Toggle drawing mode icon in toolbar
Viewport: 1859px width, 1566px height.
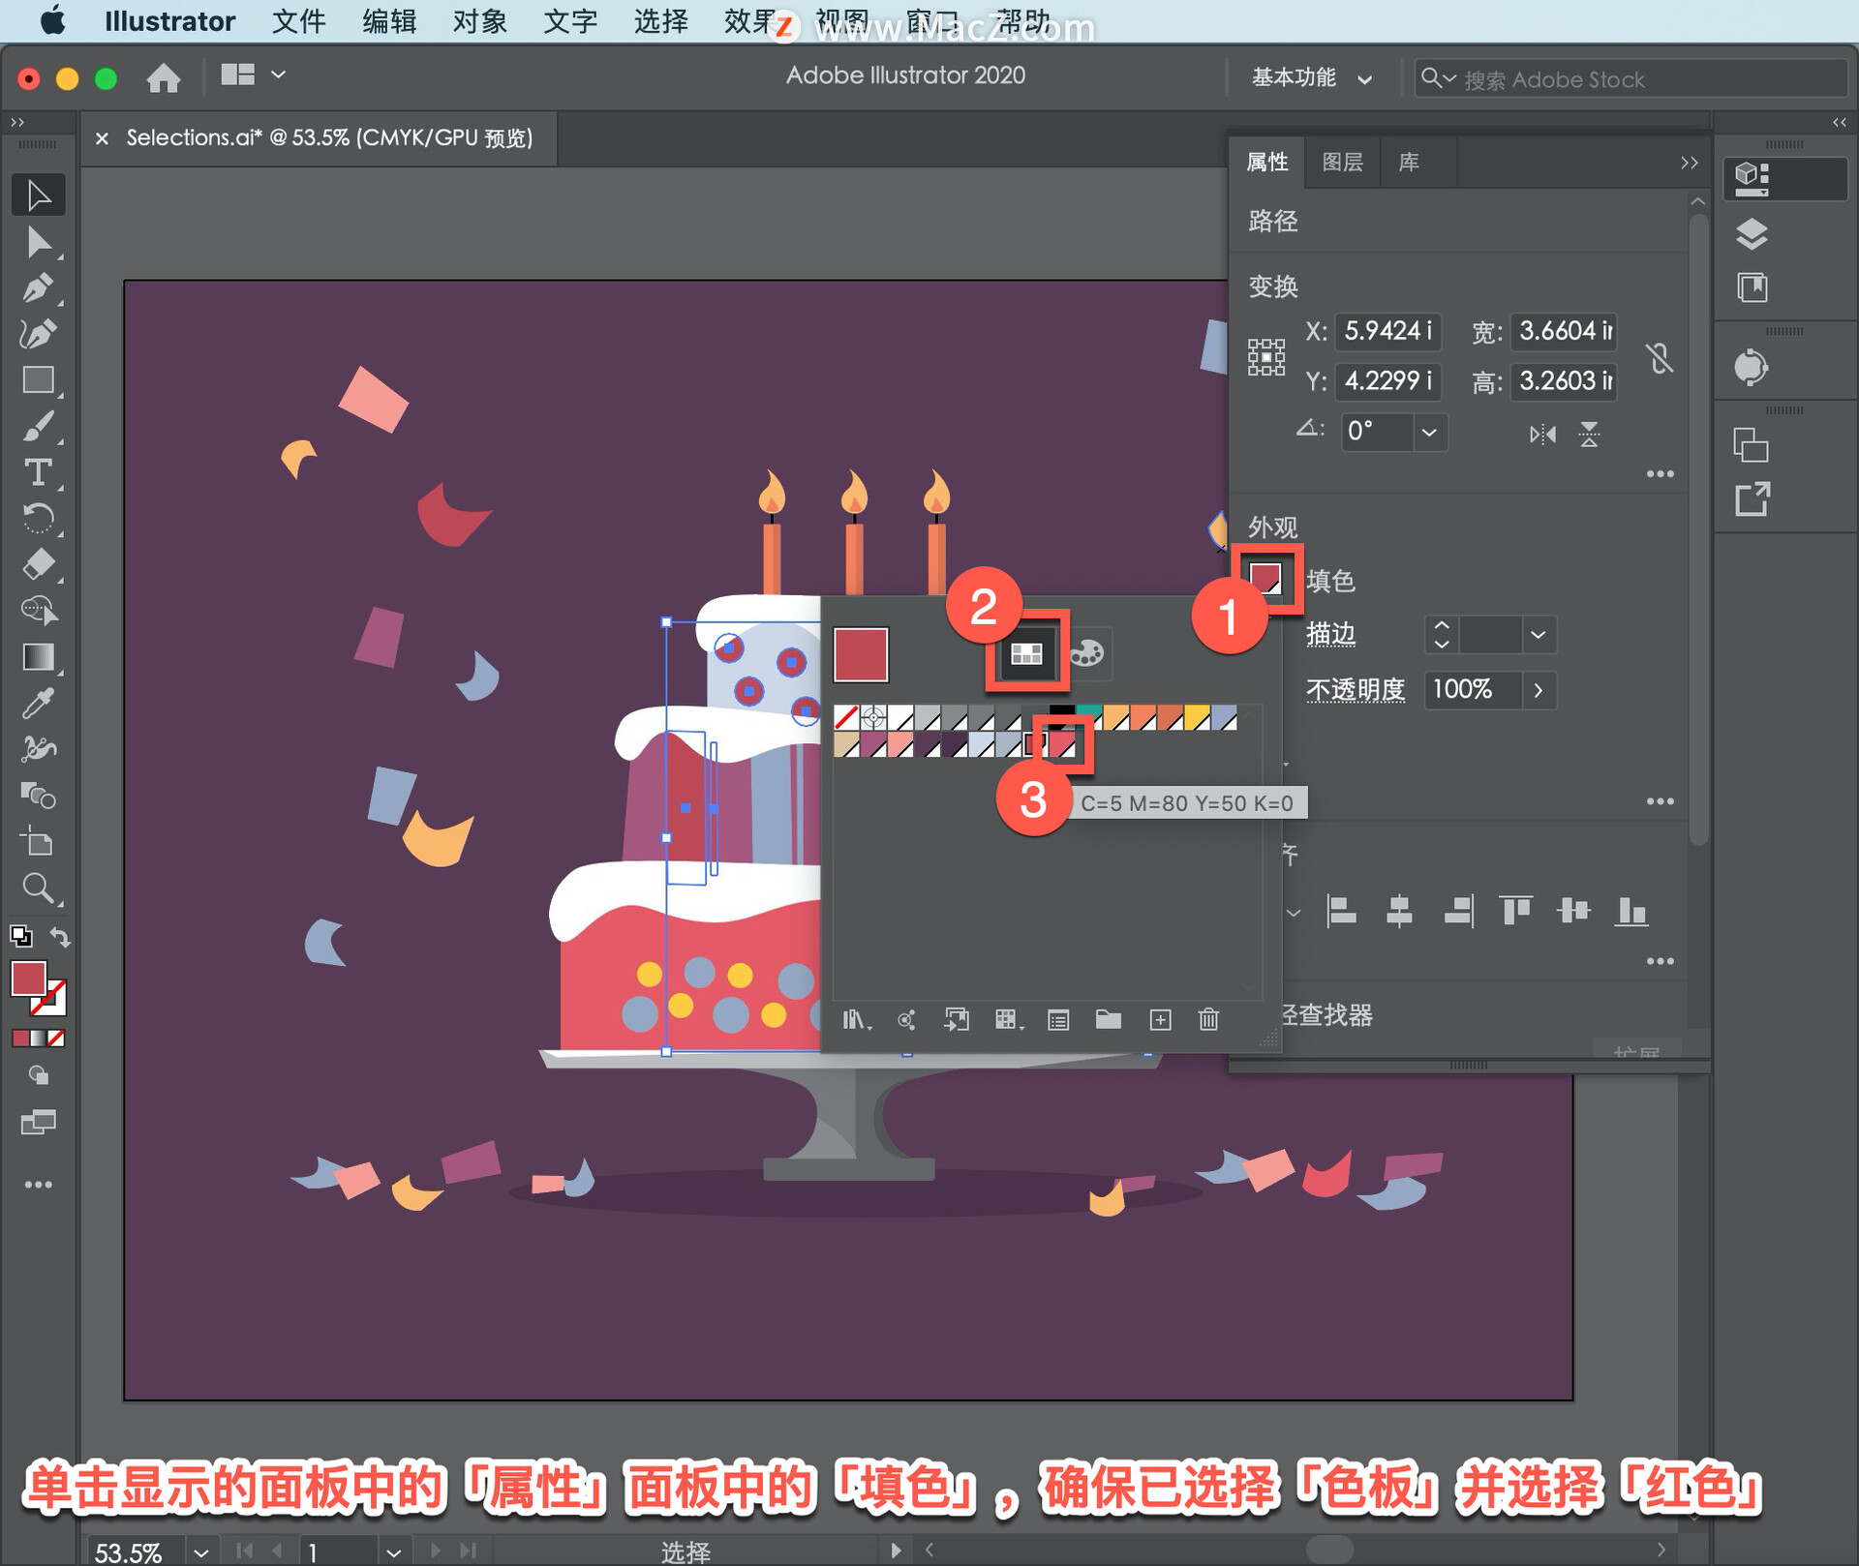pos(39,1074)
